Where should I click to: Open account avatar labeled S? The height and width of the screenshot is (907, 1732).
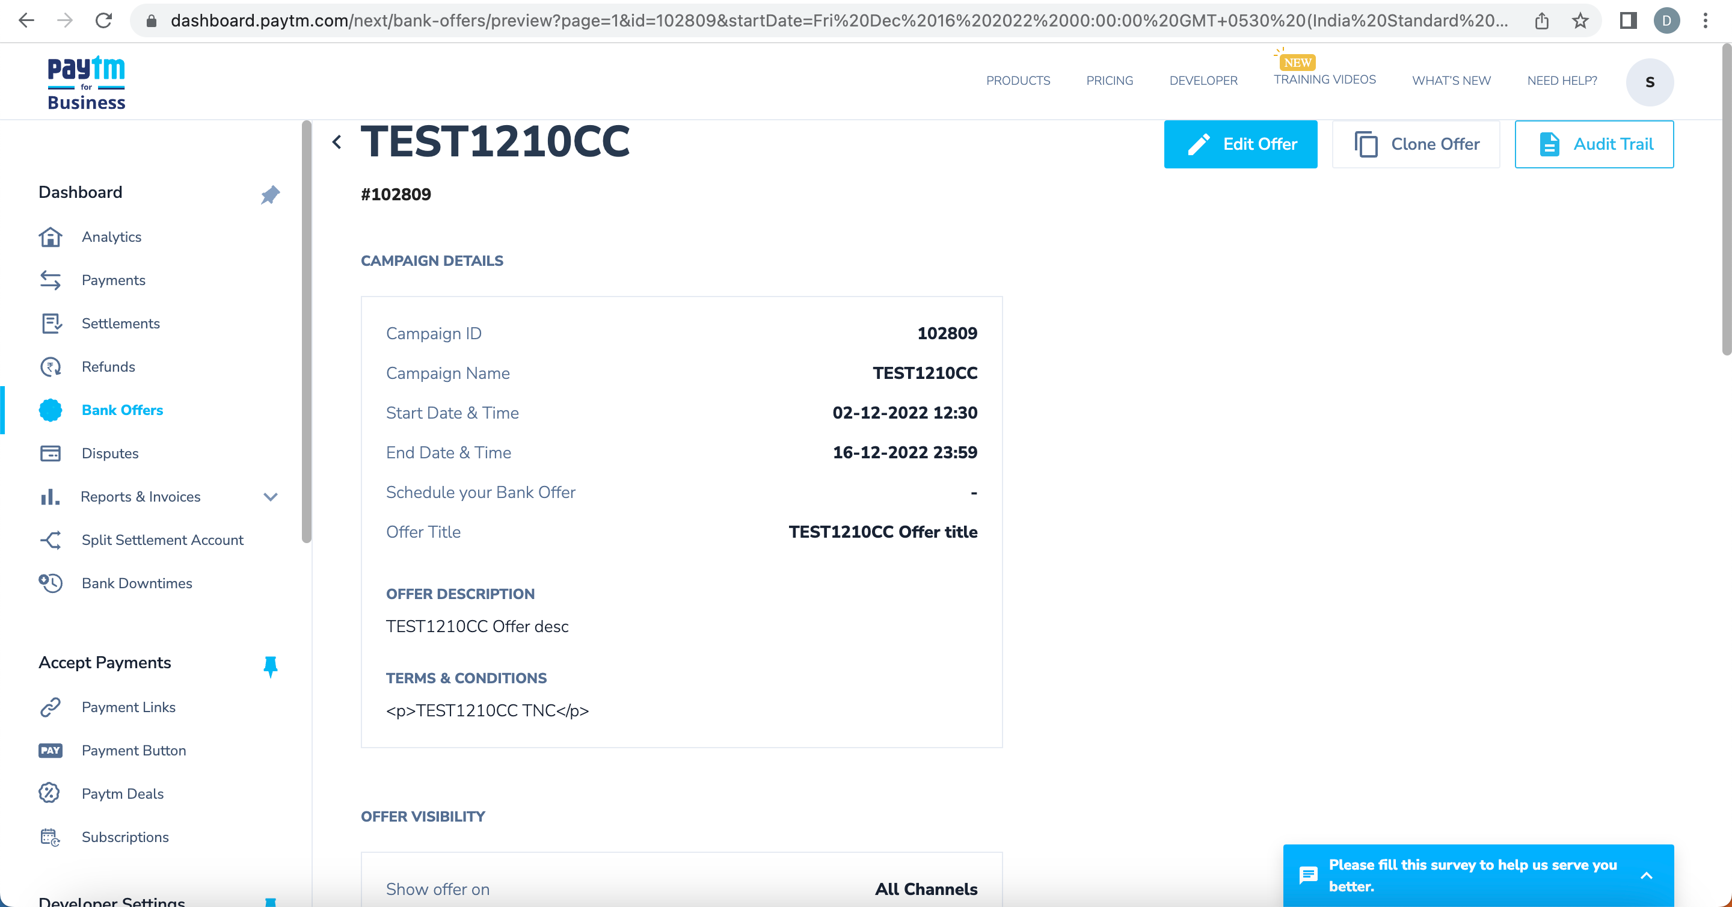tap(1649, 82)
